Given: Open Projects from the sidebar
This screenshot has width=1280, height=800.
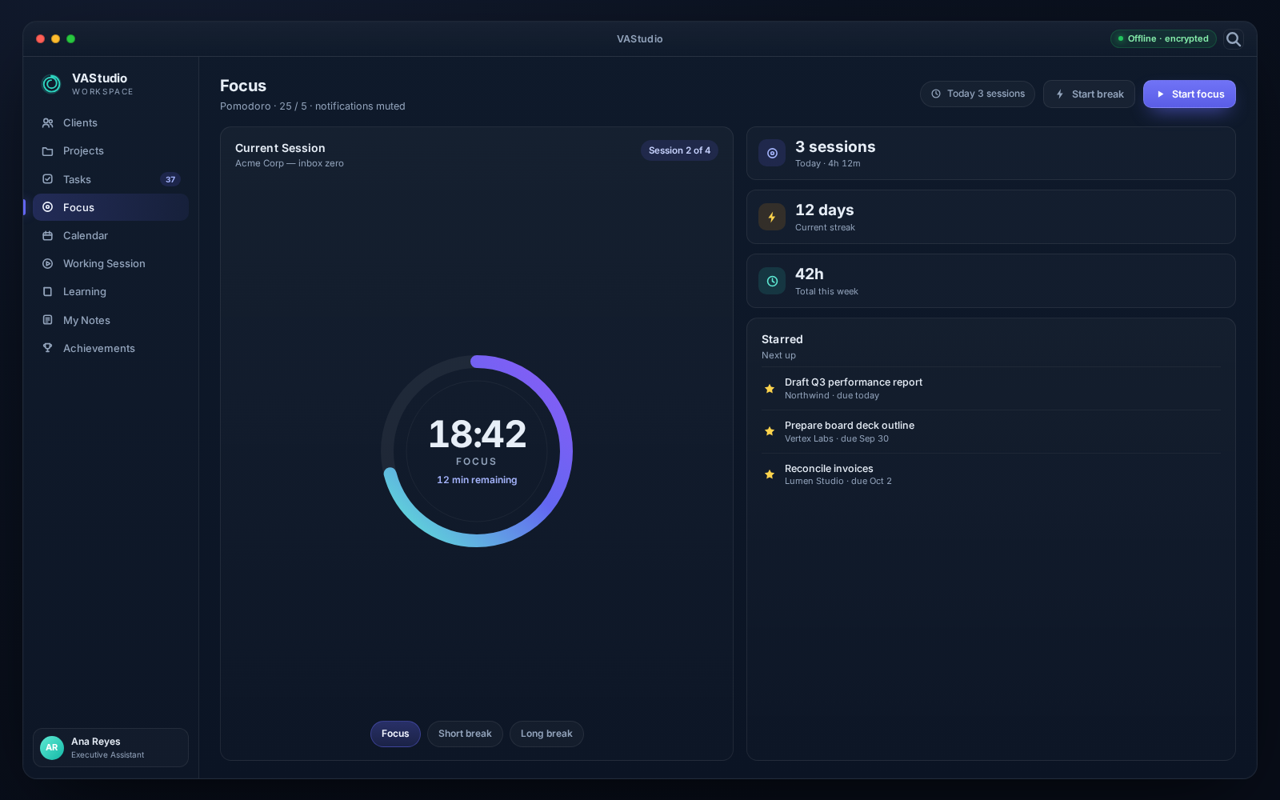Looking at the screenshot, I should pyautogui.click(x=110, y=151).
